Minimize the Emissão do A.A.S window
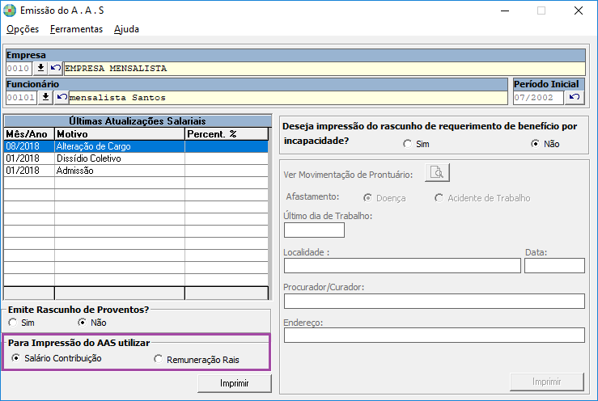 coord(505,11)
